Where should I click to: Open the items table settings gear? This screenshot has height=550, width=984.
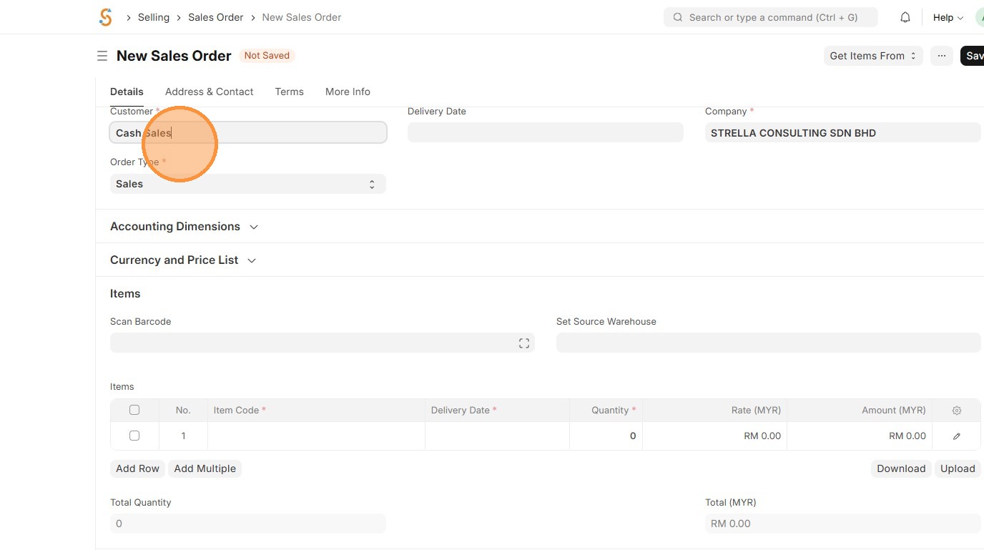click(x=957, y=411)
